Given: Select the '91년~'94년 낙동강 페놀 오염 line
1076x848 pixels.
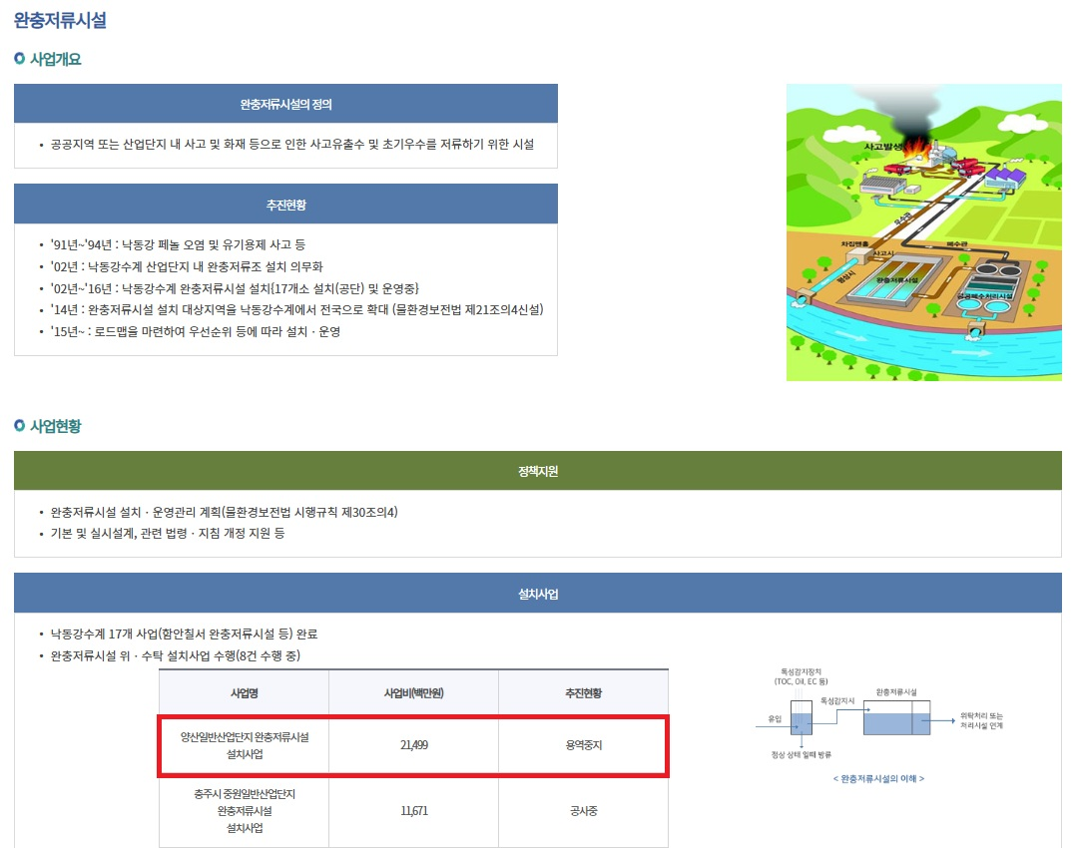Looking at the screenshot, I should click(x=179, y=245).
